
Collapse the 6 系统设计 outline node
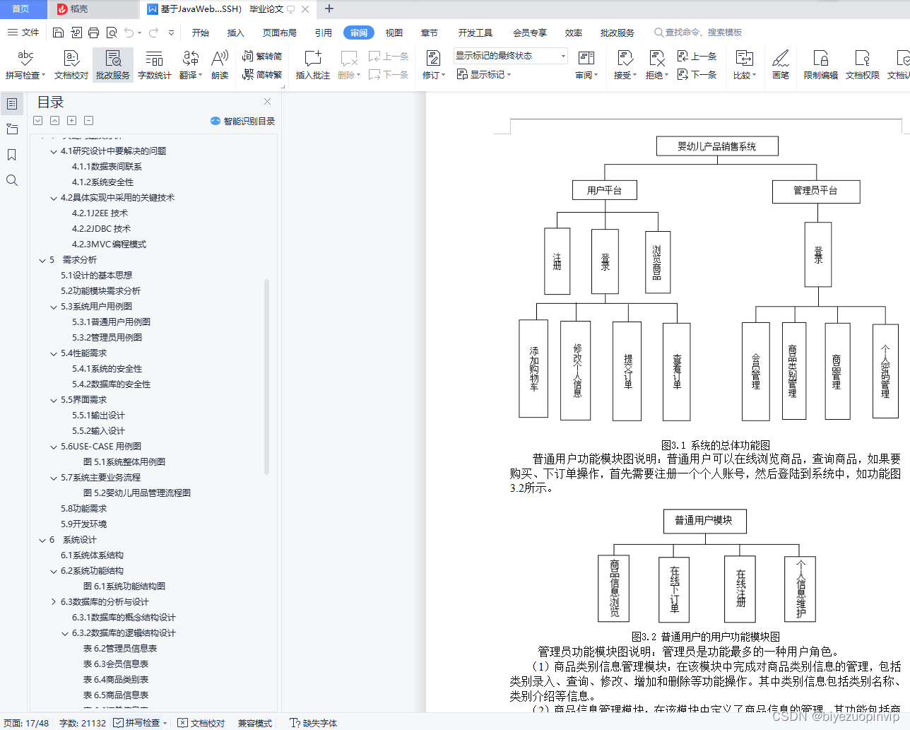42,540
